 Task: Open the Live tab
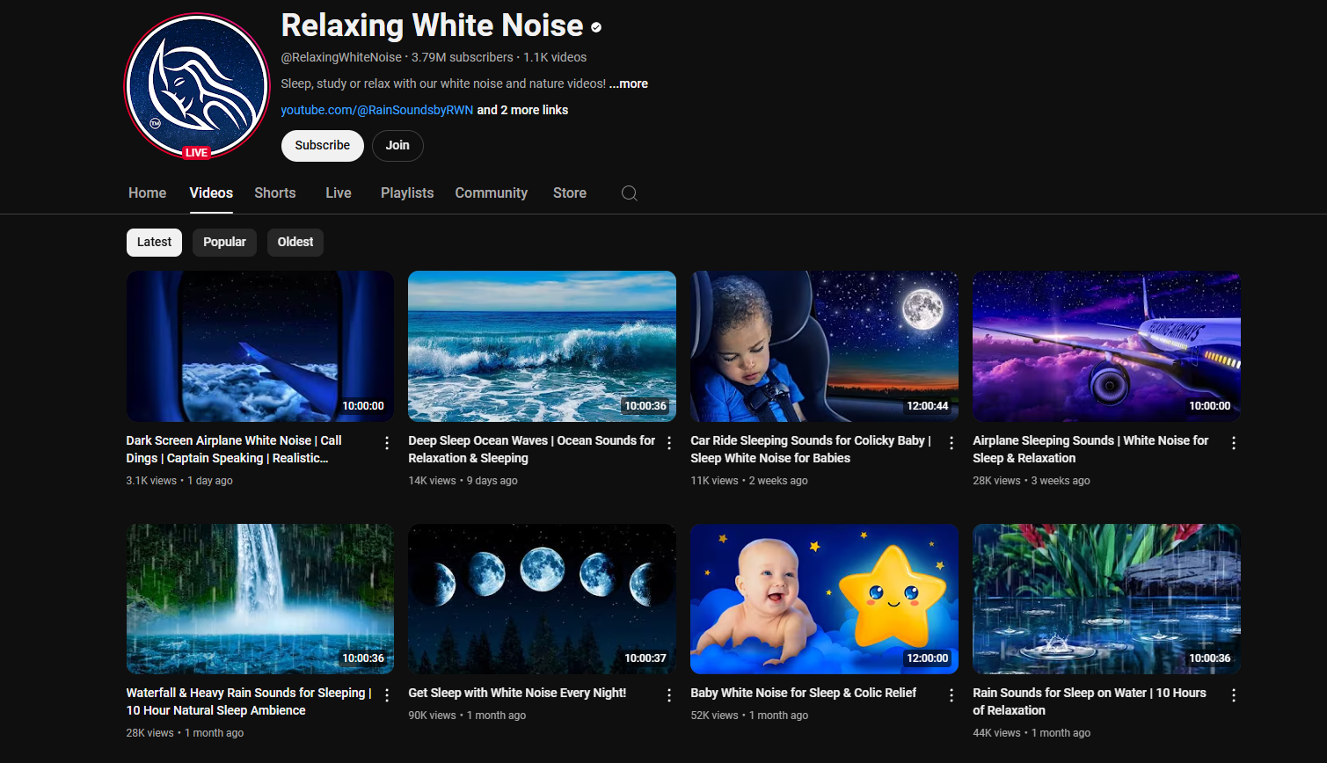(x=339, y=193)
